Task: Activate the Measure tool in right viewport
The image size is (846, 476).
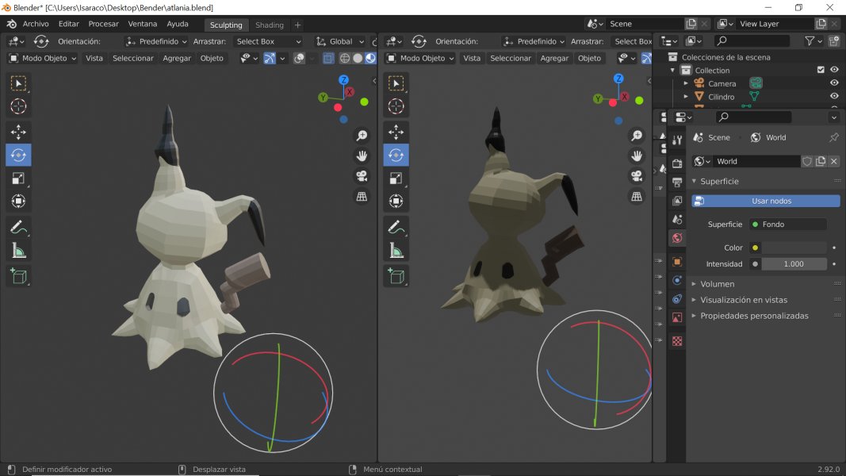Action: click(x=396, y=251)
